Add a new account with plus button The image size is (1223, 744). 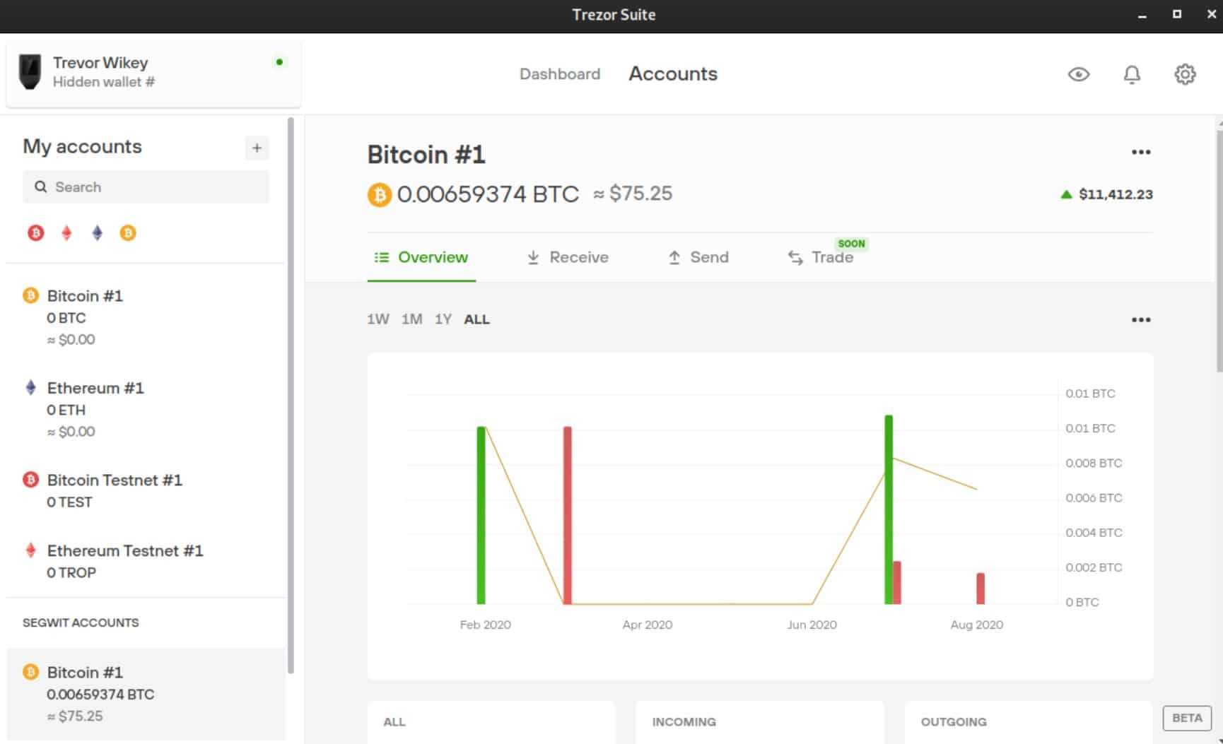pos(257,148)
